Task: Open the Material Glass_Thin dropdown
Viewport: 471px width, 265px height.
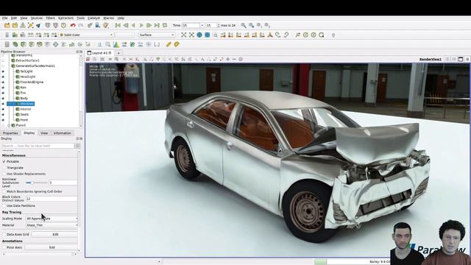Action: click(x=52, y=225)
